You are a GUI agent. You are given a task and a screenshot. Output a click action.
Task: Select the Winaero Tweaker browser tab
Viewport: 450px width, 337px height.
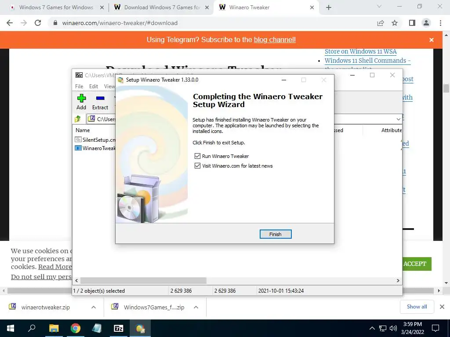(x=265, y=7)
